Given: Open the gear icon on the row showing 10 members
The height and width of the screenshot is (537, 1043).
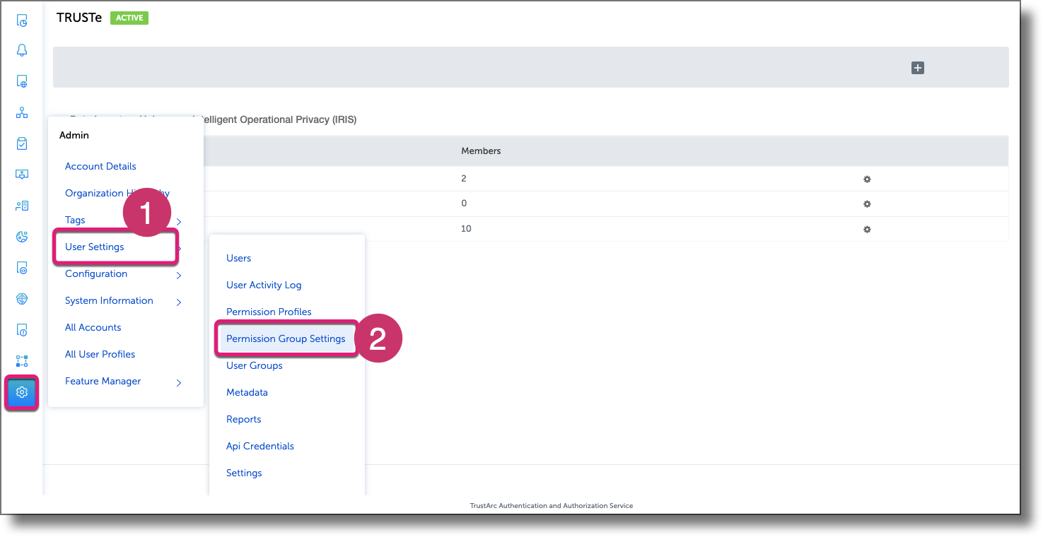Looking at the screenshot, I should pos(867,229).
